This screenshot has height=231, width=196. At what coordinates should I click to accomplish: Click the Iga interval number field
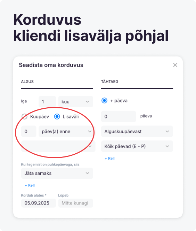(47, 102)
